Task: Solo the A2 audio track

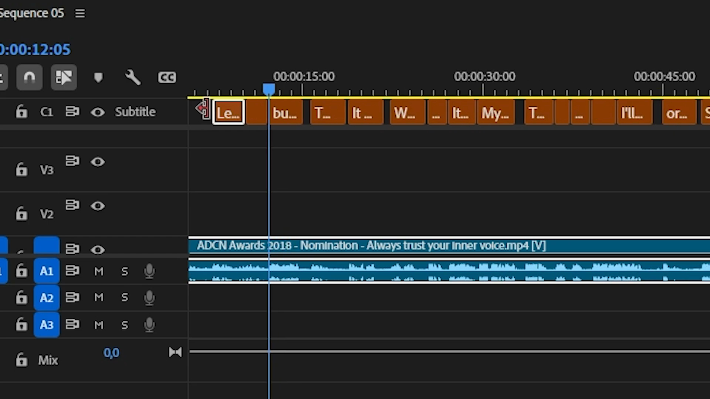Action: coord(124,298)
